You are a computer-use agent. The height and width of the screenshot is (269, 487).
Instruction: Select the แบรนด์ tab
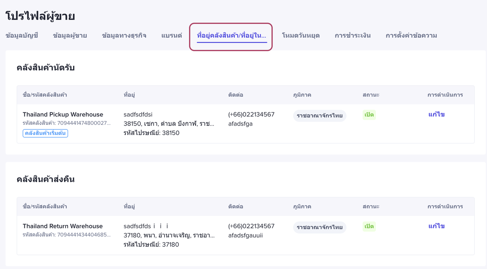click(x=172, y=36)
